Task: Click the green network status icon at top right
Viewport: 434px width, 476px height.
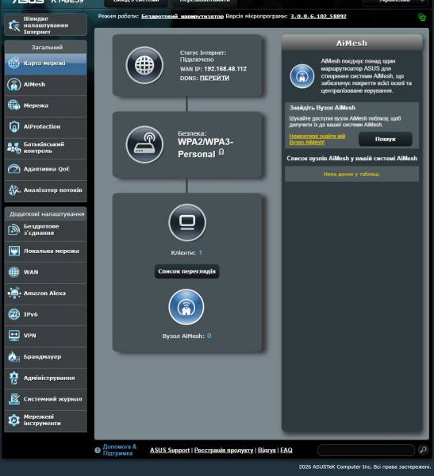Action: pyautogui.click(x=422, y=17)
